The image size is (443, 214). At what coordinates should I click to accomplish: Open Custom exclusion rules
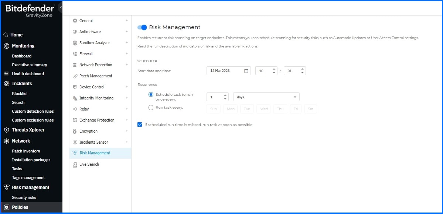(33, 120)
